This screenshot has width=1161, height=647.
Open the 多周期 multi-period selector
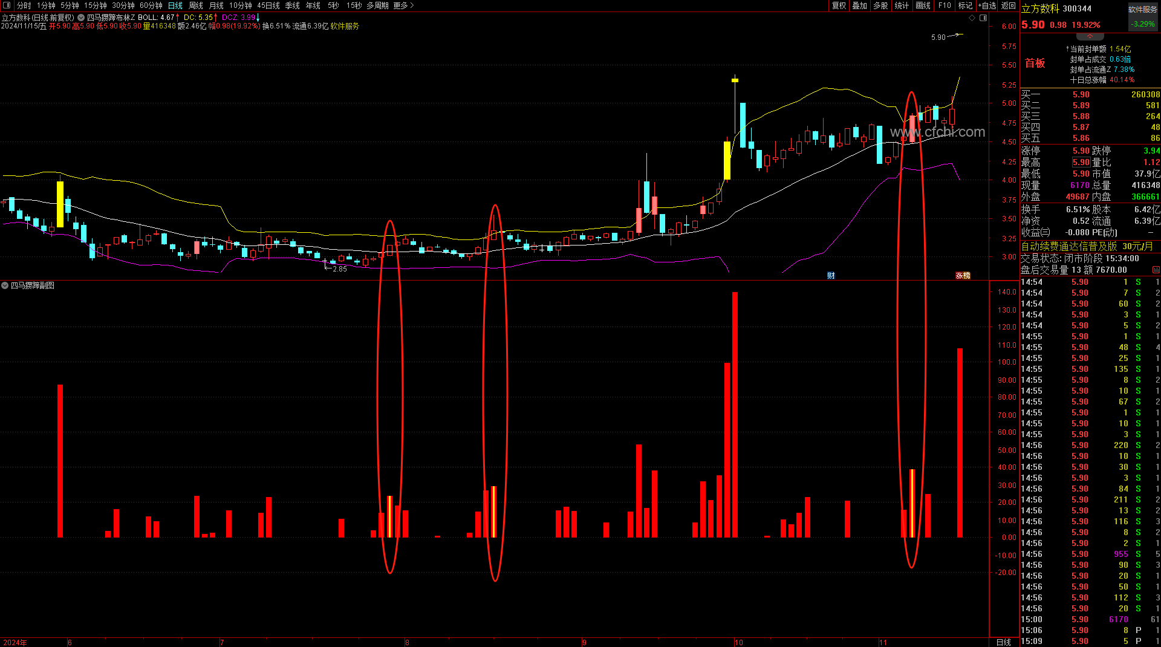click(x=377, y=5)
